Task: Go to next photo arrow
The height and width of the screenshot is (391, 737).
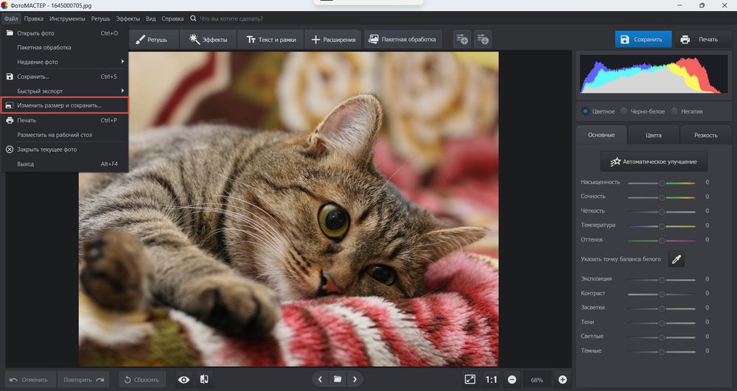Action: pyautogui.click(x=355, y=379)
